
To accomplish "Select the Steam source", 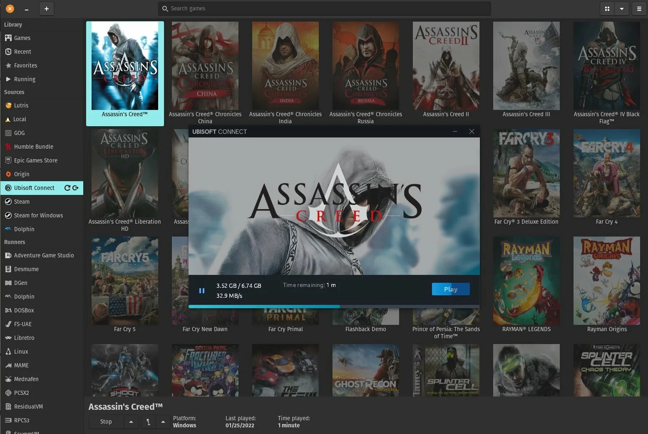I will click(x=42, y=202).
